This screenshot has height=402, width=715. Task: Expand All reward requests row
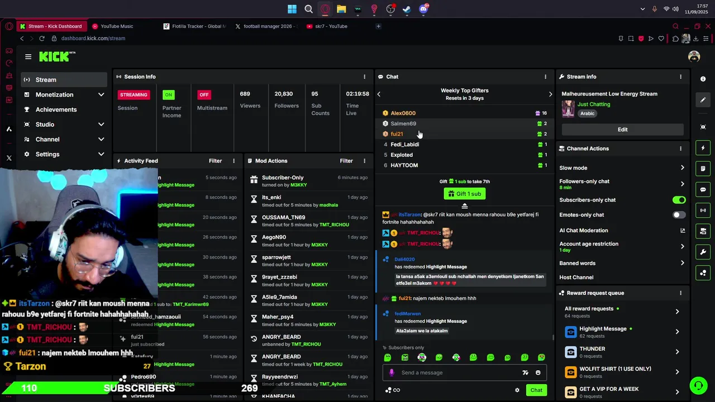(x=677, y=312)
